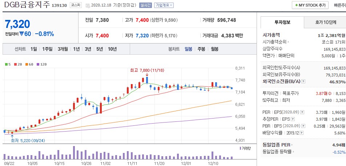Open help icon next to PER EPS(2020.09)
Screen dimensions: 346x166
(302, 112)
